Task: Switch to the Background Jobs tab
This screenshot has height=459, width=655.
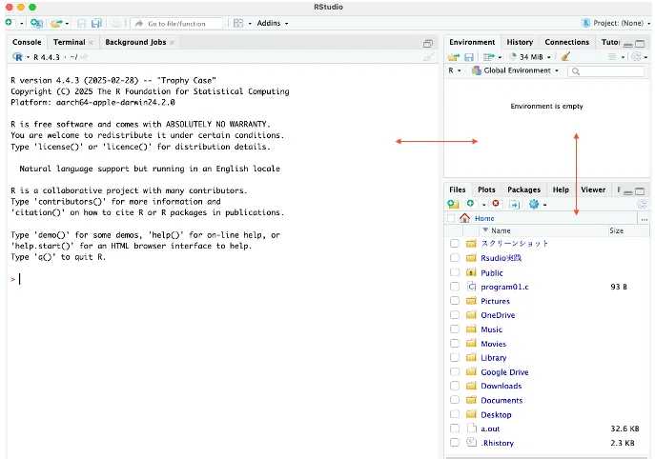Action: click(x=135, y=42)
